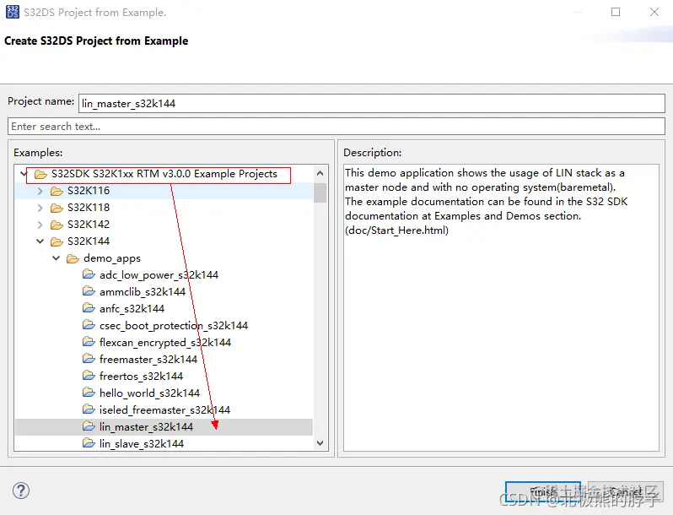Click the csec_boot_protection_s32k144 project icon
Viewport: 673px width, 515px height.
point(89,325)
